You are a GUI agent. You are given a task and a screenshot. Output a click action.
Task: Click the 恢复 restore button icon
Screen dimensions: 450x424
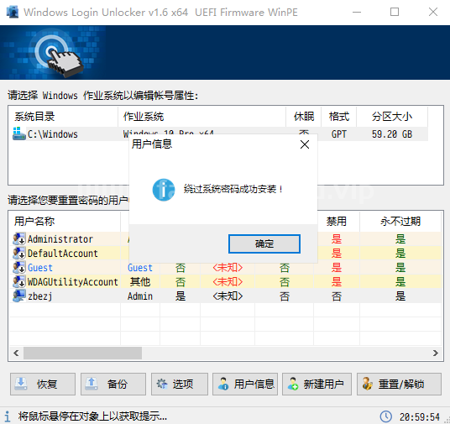(21, 384)
